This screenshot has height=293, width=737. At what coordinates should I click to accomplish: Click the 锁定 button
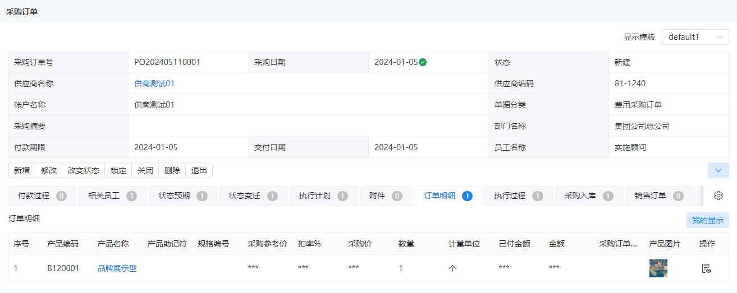(x=118, y=170)
